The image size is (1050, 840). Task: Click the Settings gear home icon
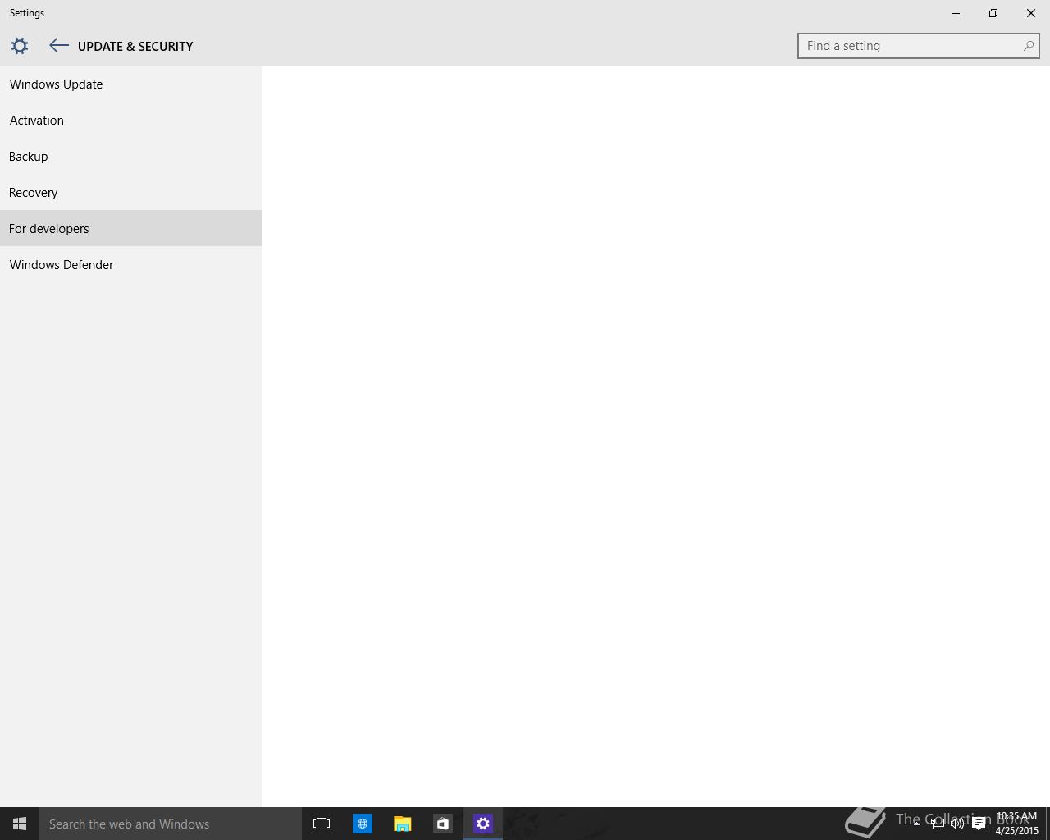point(20,46)
